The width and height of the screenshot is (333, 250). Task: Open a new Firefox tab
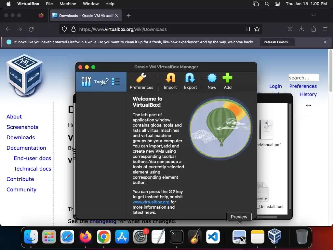click(129, 16)
